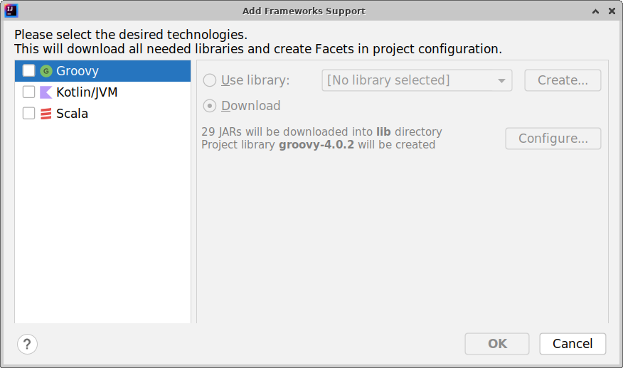Click the red Scala icon

(46, 114)
